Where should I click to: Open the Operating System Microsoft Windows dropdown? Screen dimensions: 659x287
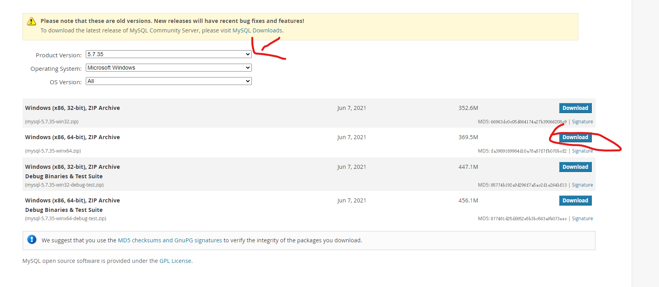(169, 68)
